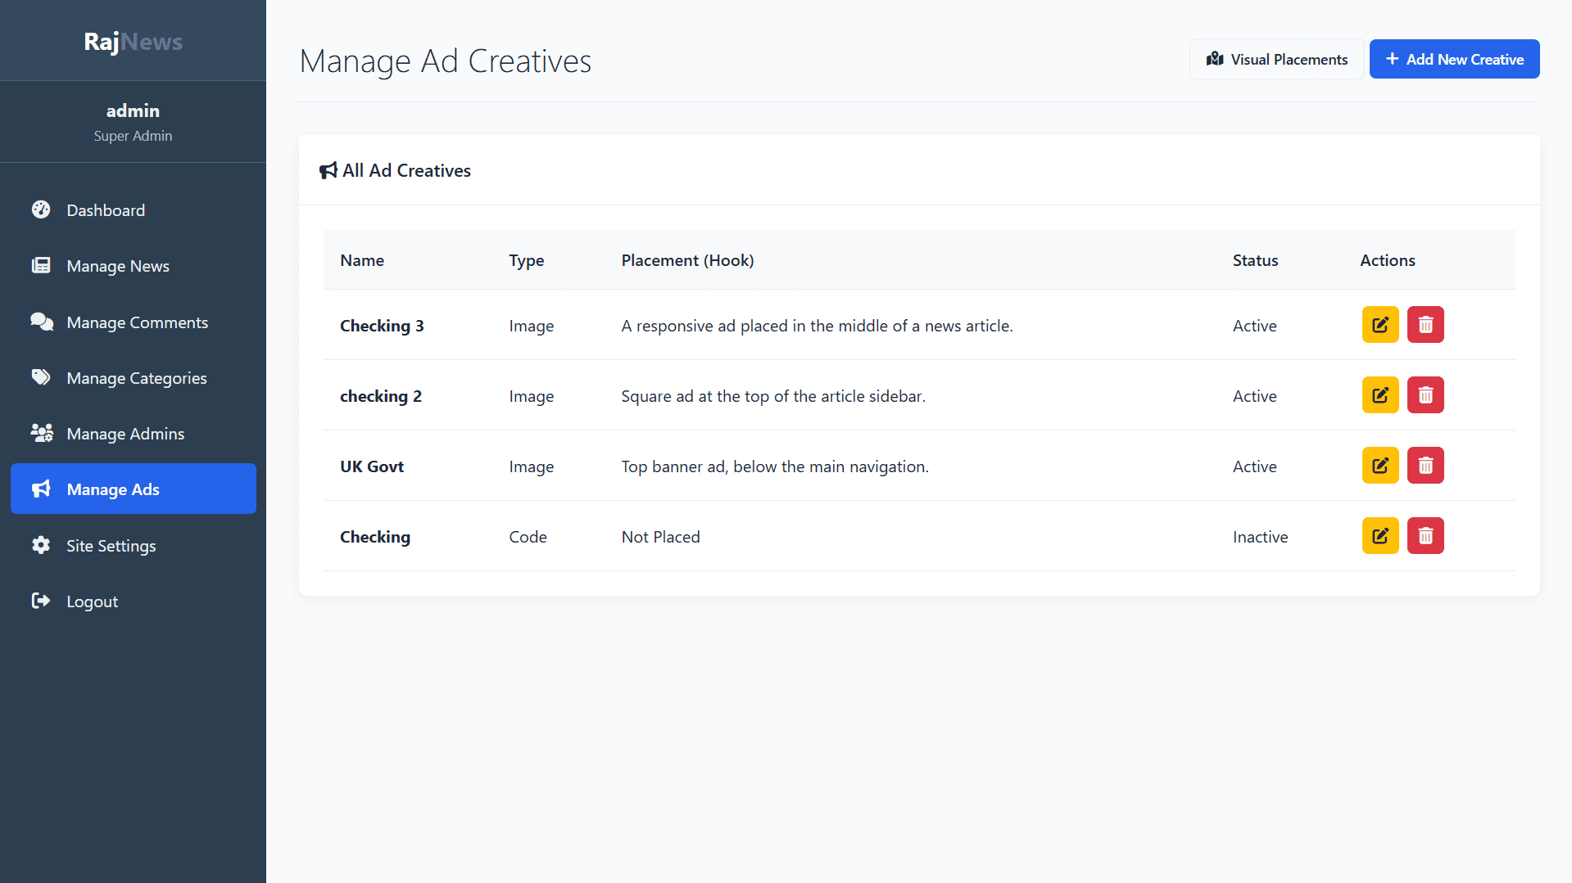Viewport: 1572px width, 883px height.
Task: Open Manage Comments in sidebar
Action: pos(137,322)
